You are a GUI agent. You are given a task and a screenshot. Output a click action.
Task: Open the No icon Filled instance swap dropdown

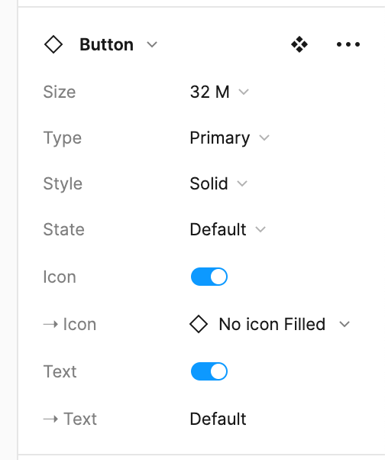pyautogui.click(x=270, y=324)
